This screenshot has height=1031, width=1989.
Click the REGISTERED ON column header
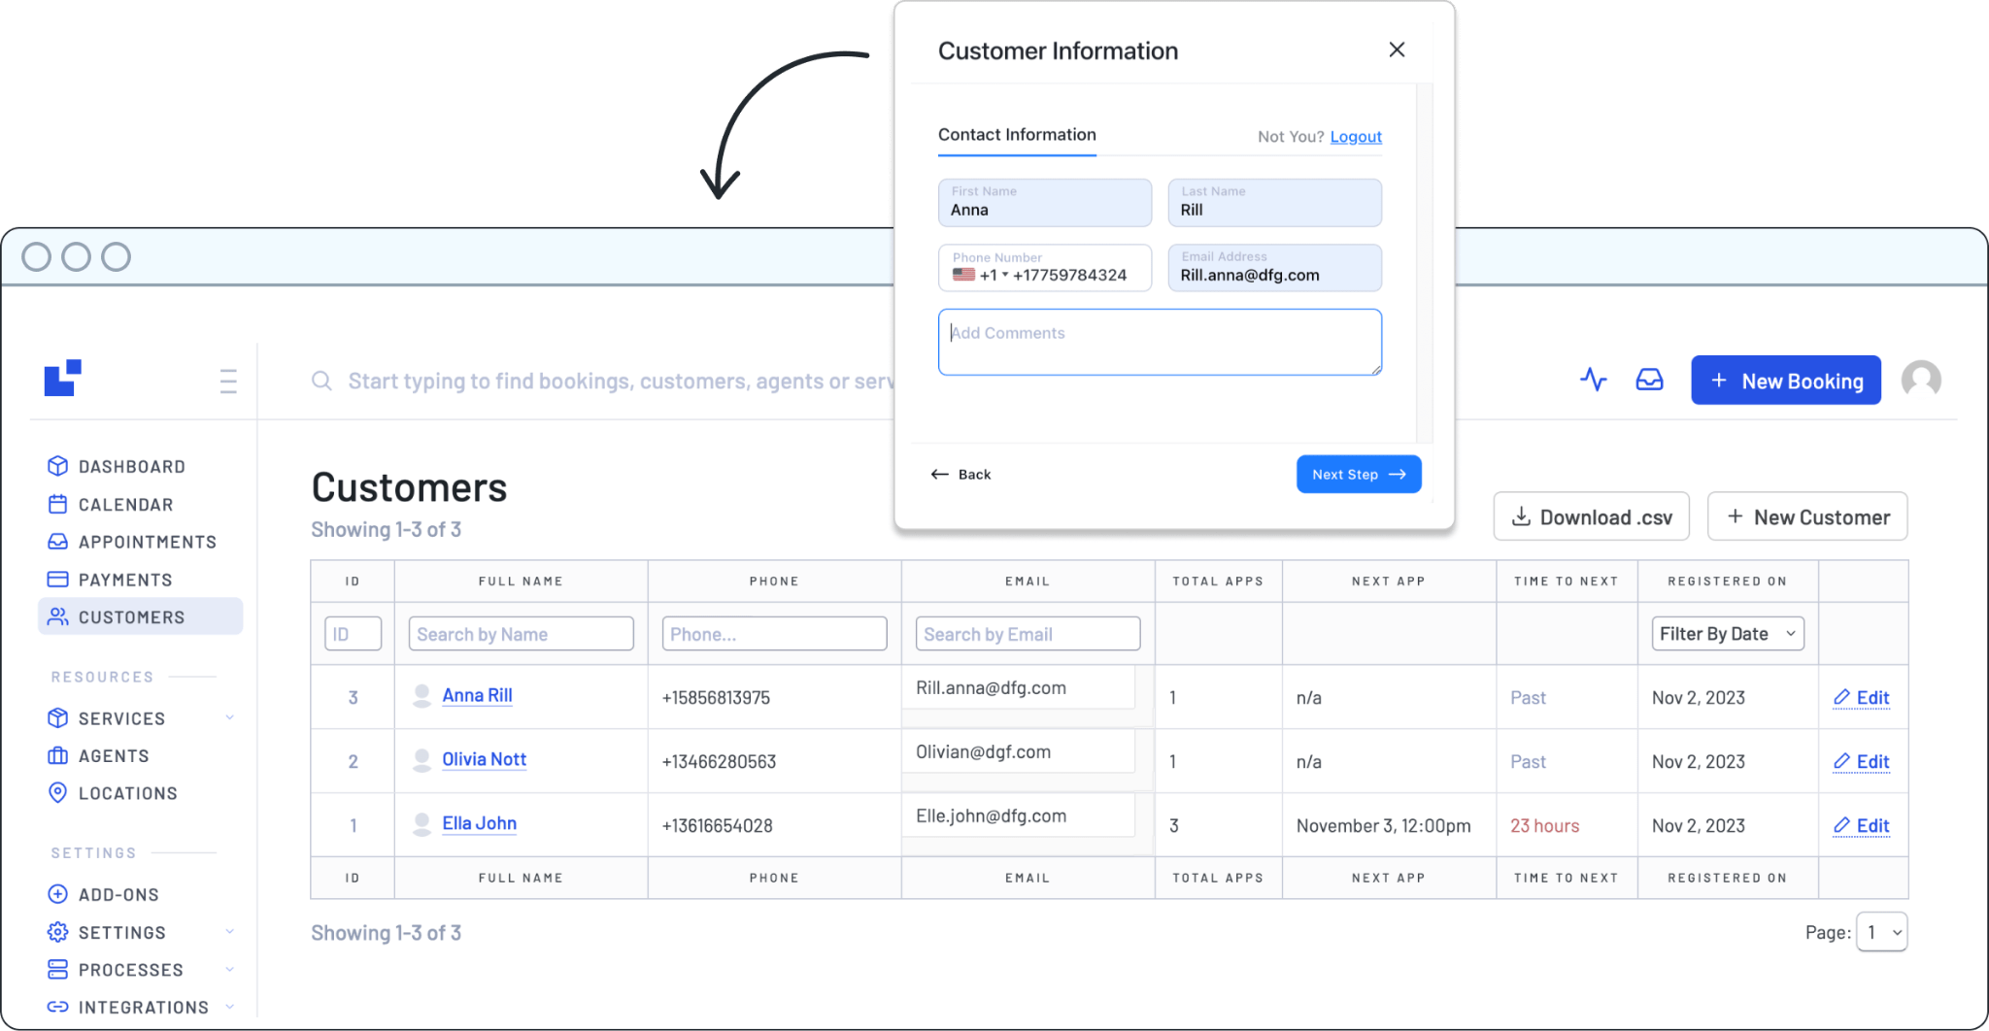1727,581
